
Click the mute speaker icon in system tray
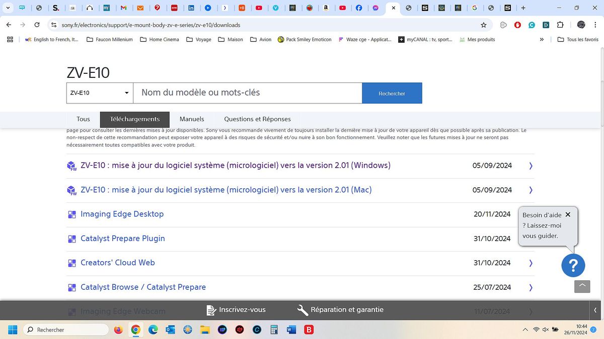(545, 329)
